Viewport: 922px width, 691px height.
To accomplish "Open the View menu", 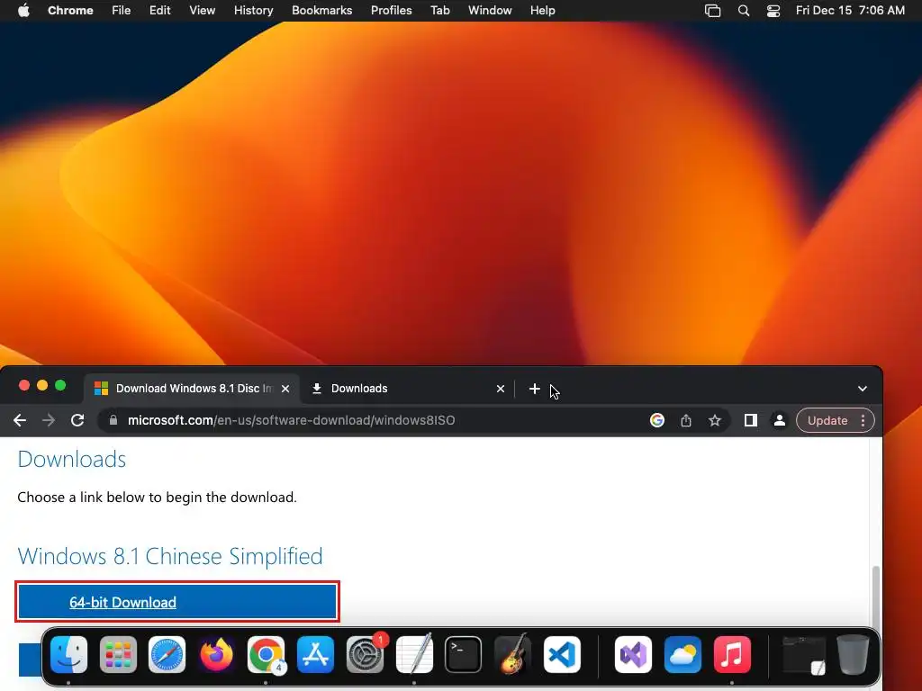I will pos(202,10).
